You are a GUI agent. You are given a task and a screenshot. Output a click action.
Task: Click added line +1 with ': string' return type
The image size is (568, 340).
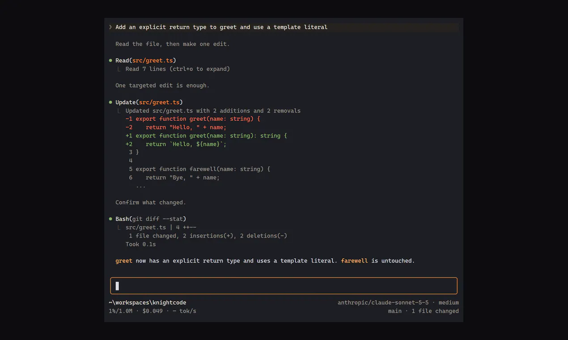pyautogui.click(x=206, y=136)
